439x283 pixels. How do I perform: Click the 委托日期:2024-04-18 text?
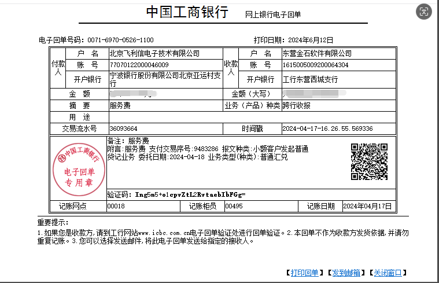click(172, 157)
